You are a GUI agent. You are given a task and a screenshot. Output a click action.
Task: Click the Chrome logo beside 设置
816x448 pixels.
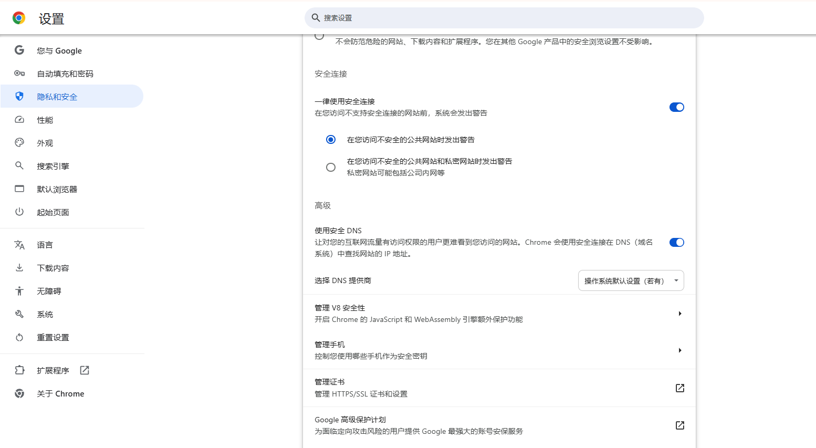[19, 18]
